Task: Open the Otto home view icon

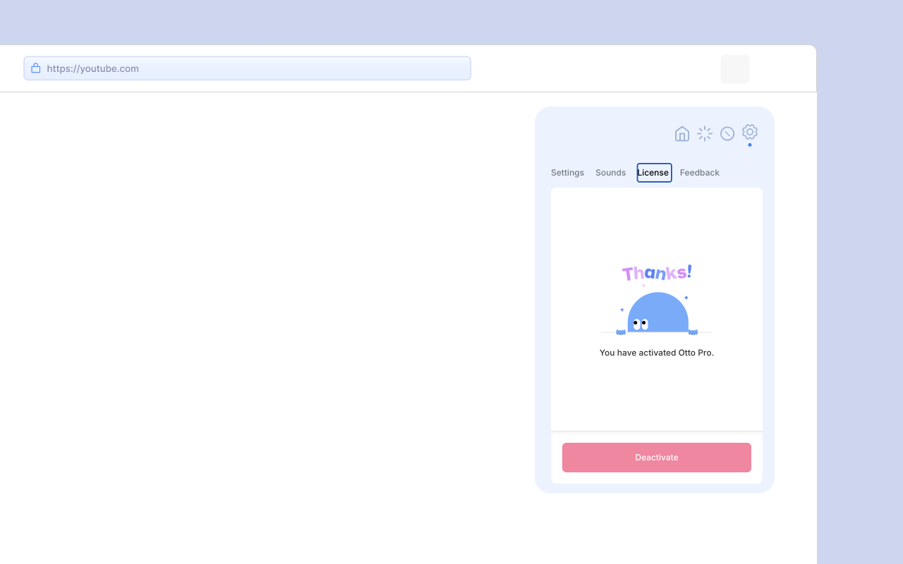Action: [681, 134]
